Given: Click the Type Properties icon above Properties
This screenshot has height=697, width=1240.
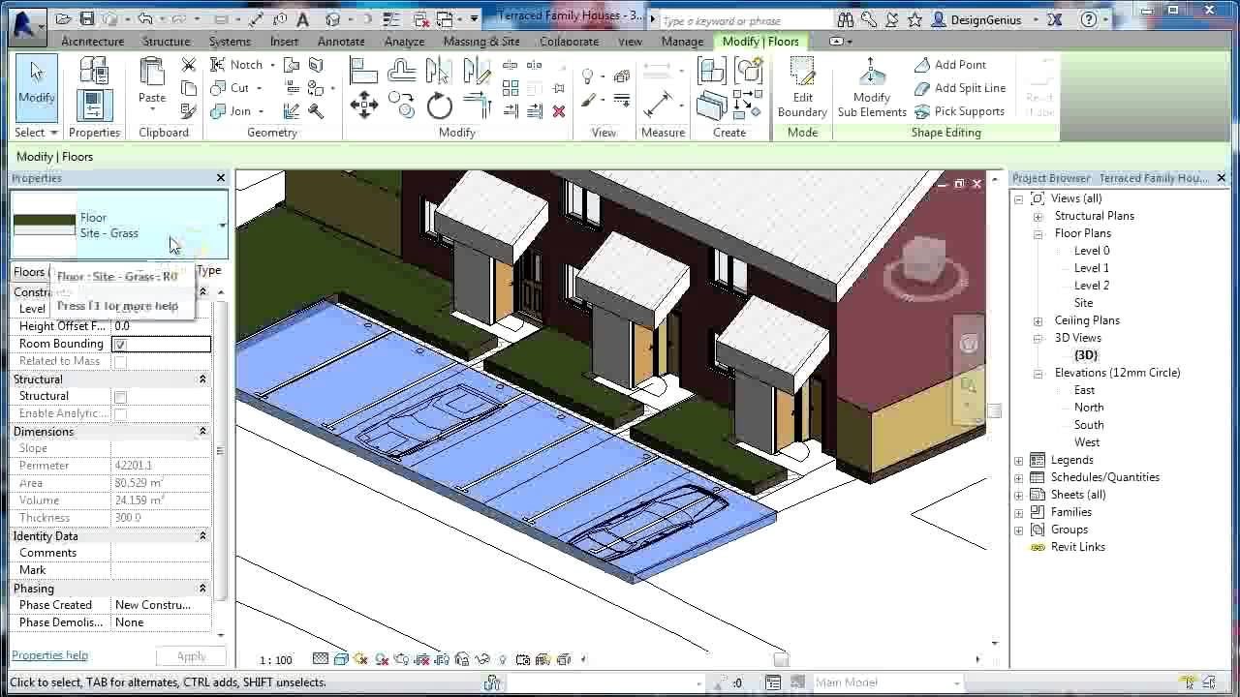Looking at the screenshot, I should coord(93,71).
